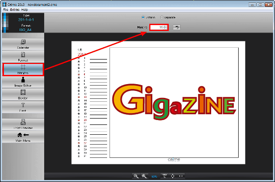This screenshot has height=182, width=275.
Task: Reset margins with the undo button
Action: (x=177, y=28)
